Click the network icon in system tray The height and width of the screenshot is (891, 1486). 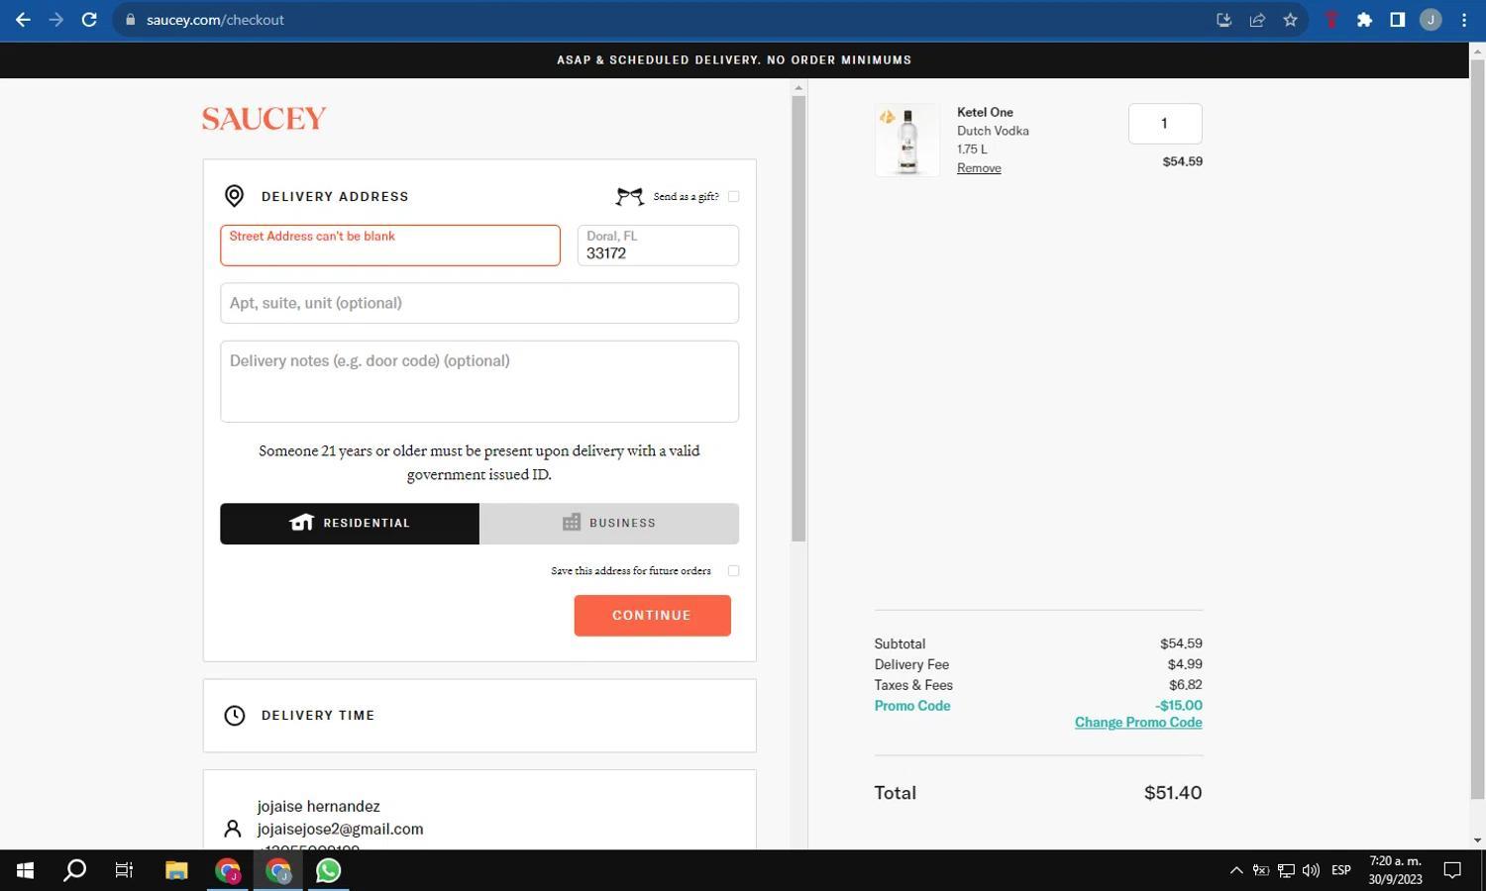coord(1286,870)
